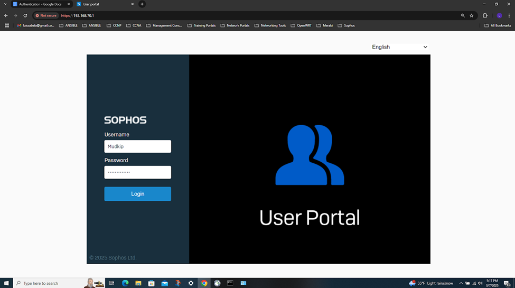Click the address bar URL
This screenshot has height=288, width=515.
(78, 15)
